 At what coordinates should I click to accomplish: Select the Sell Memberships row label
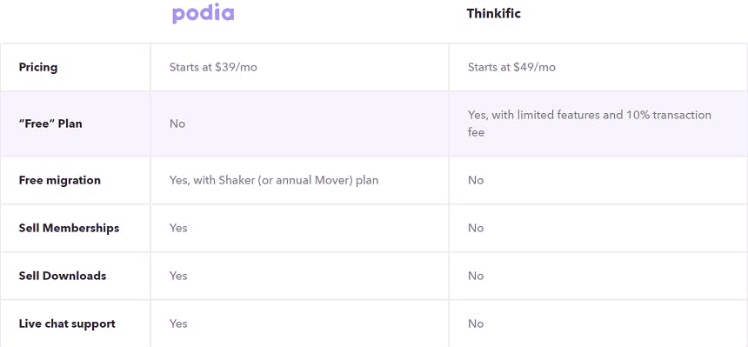[x=69, y=228]
